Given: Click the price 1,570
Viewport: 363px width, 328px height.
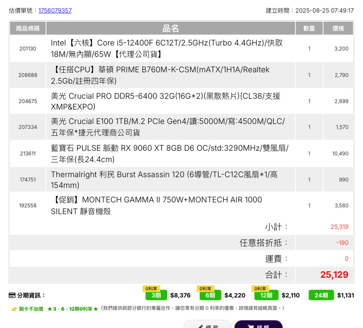Looking at the screenshot, I should coord(342,127).
